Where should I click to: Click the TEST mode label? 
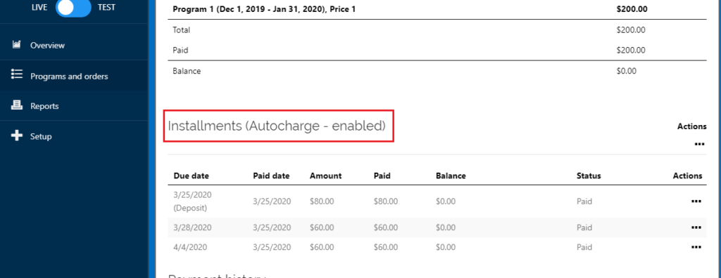106,7
